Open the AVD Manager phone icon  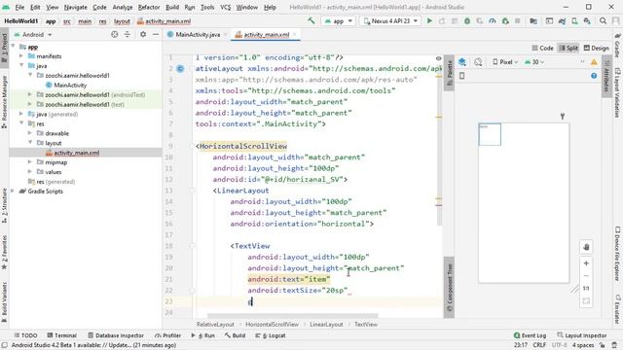pos(574,20)
